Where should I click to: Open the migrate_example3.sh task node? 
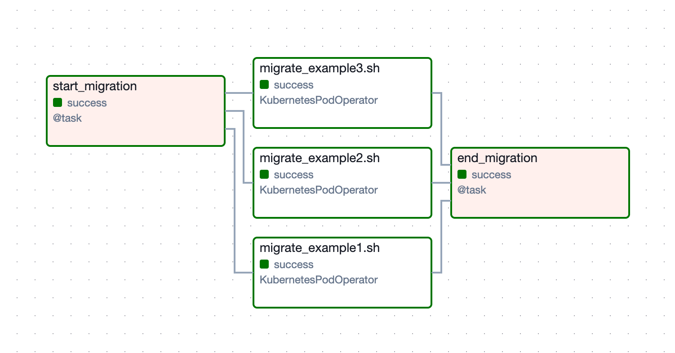coord(342,93)
